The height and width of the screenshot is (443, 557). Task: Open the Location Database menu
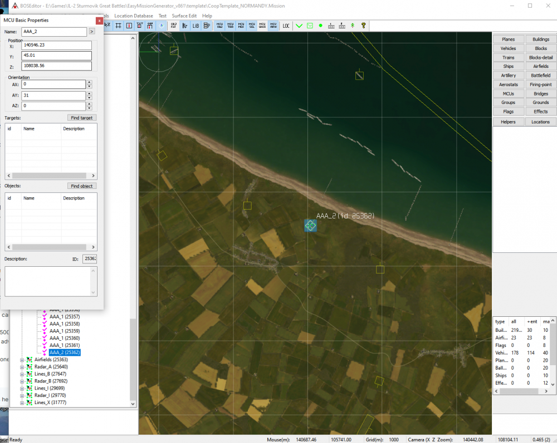[134, 16]
